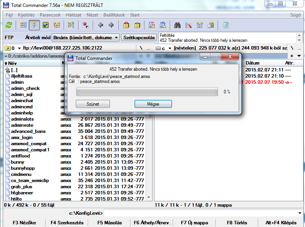Click the unpack files gift icon

click(137, 25)
